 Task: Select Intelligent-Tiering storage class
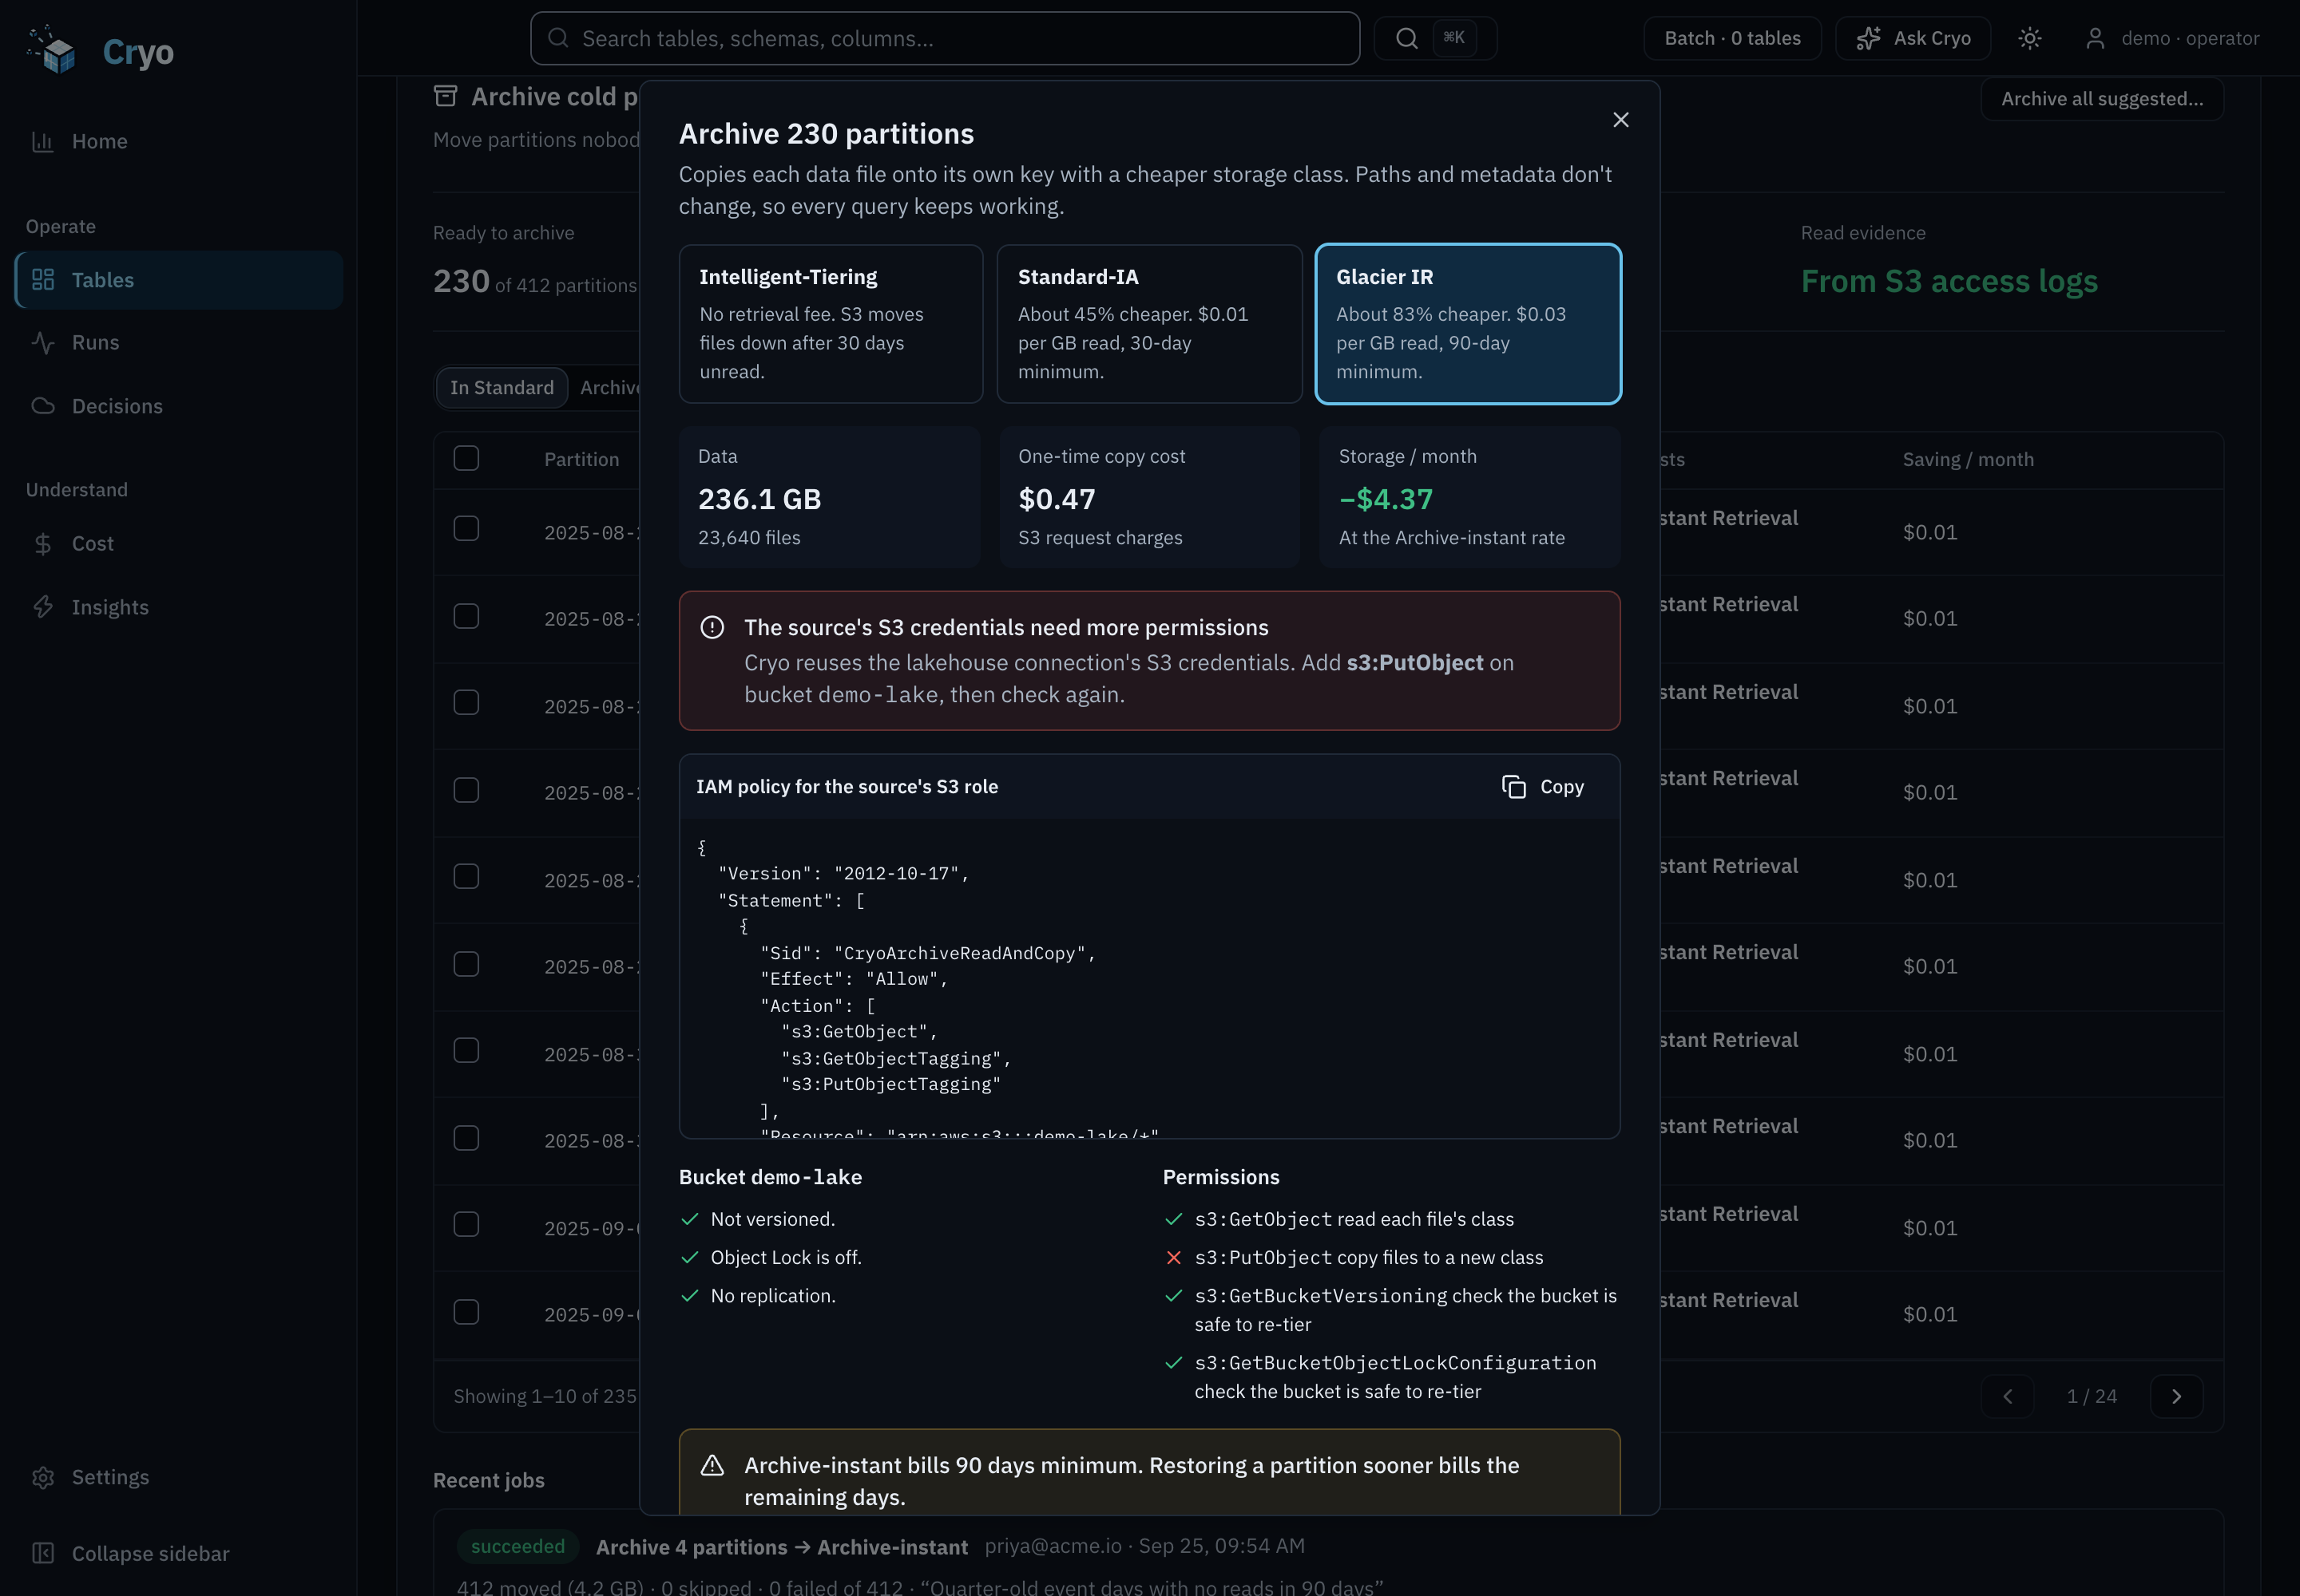click(x=831, y=324)
